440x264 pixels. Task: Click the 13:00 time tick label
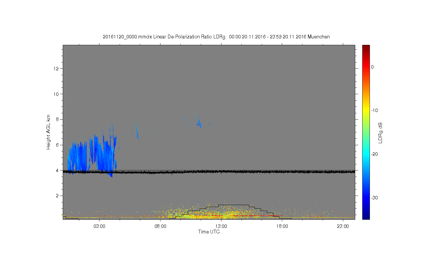coord(221,226)
